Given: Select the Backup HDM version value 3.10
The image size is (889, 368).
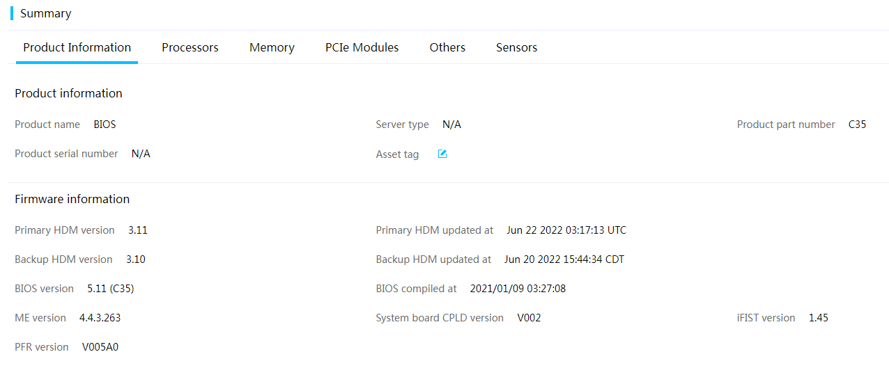Looking at the screenshot, I should pos(136,259).
